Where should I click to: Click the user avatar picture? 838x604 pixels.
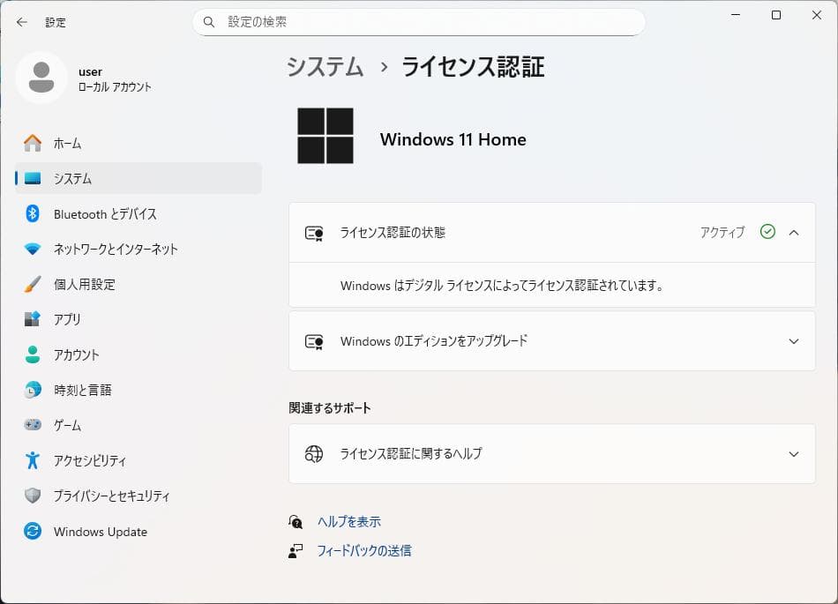pos(41,78)
